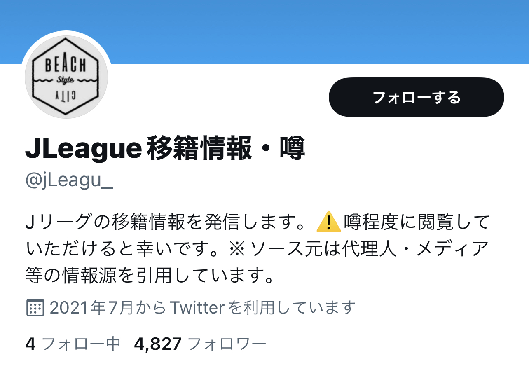Viewport: 529px width, 365px height.
Task: Click the フォロー中 label
Action: point(81,344)
